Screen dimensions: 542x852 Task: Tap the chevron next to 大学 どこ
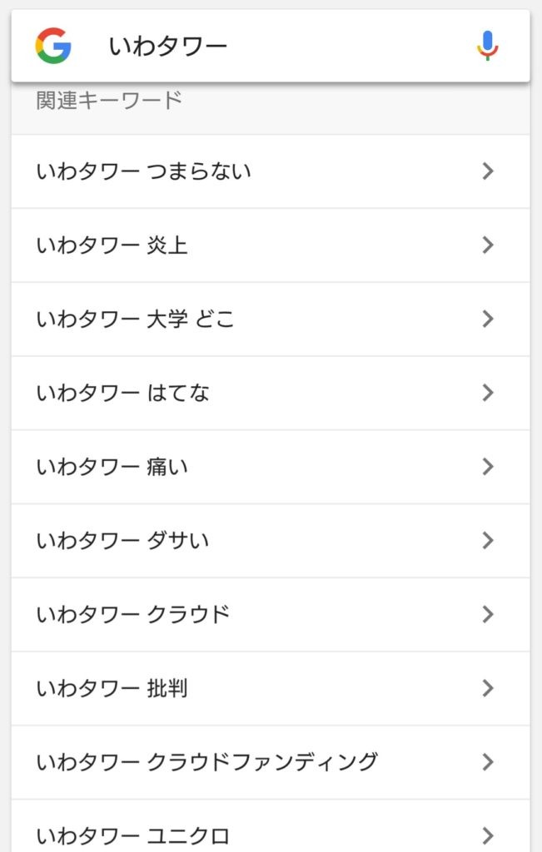pos(488,319)
